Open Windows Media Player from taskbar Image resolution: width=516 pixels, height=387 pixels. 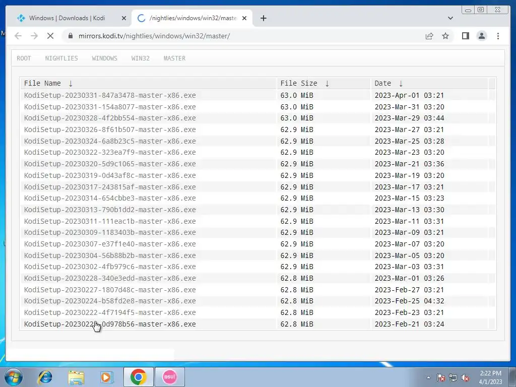pos(107,377)
